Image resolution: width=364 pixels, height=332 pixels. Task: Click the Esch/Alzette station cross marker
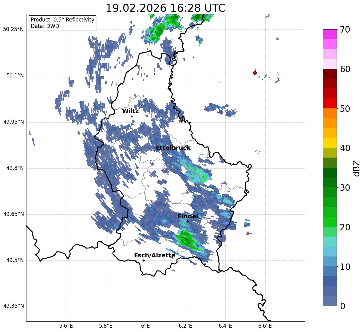(x=144, y=260)
